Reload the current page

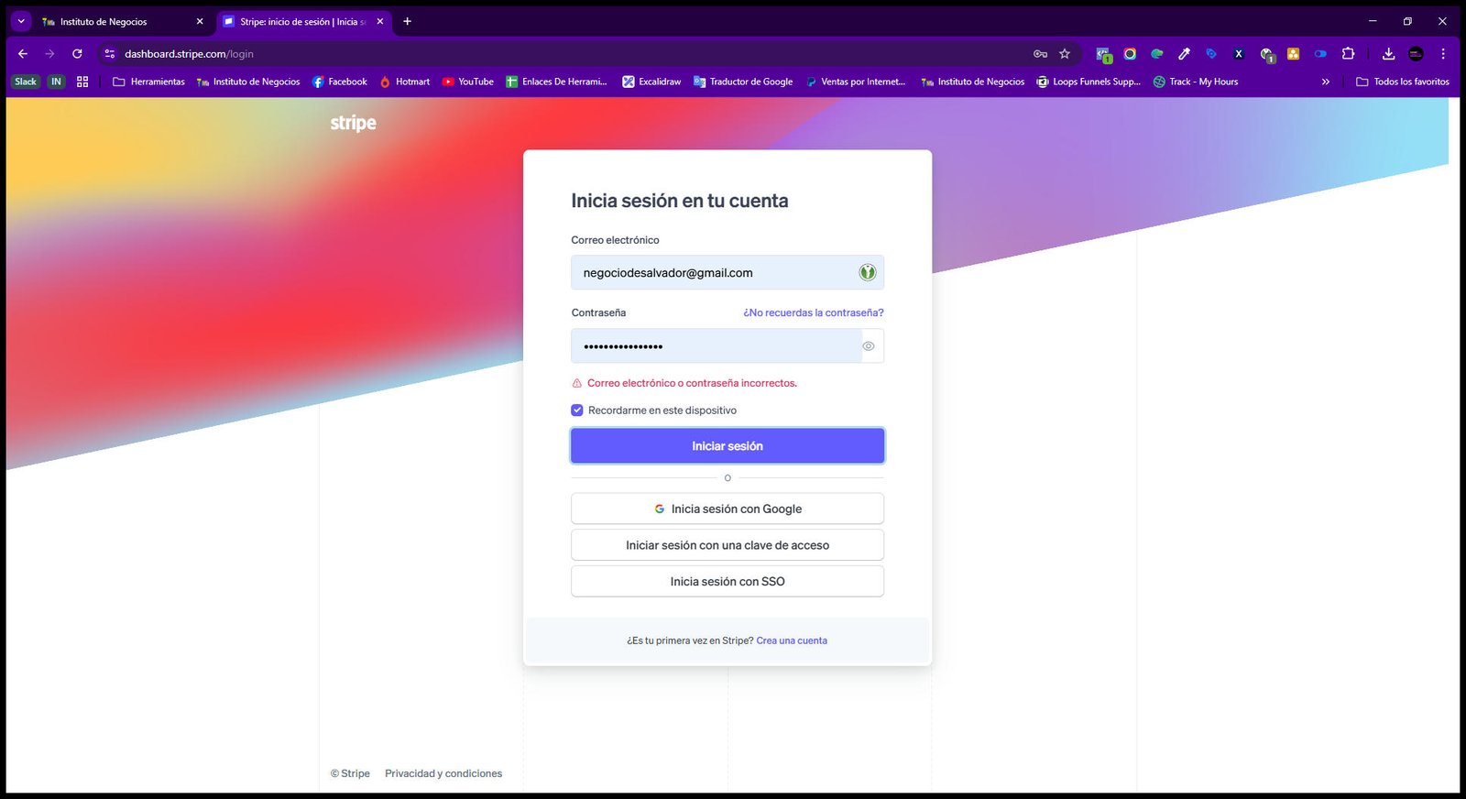pyautogui.click(x=77, y=54)
